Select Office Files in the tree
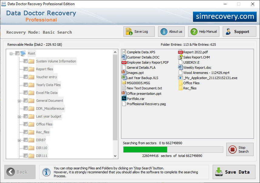The image size is (260, 183). tap(44, 124)
